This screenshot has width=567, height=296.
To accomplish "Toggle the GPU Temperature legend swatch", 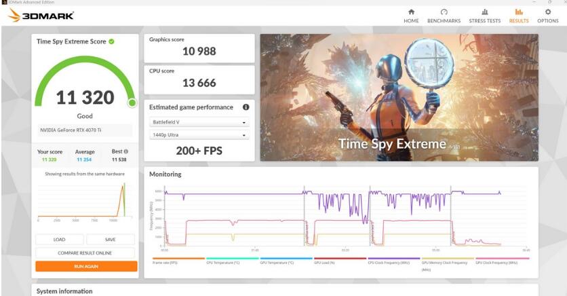I will coord(286,259).
